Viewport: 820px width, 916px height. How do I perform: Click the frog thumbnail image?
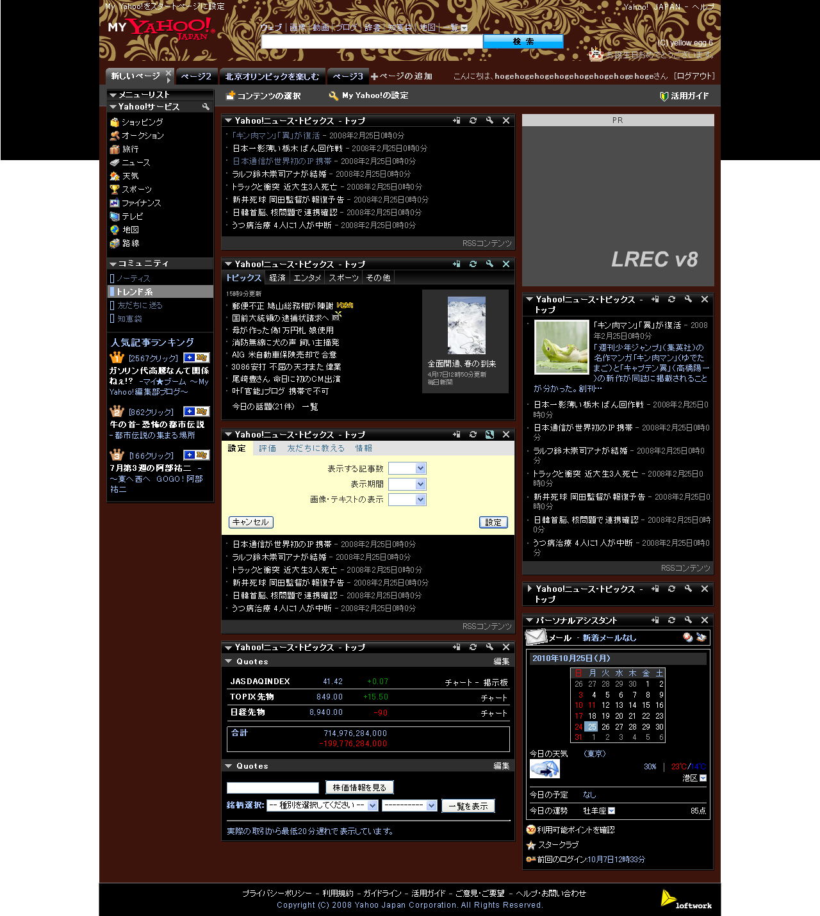[x=562, y=347]
